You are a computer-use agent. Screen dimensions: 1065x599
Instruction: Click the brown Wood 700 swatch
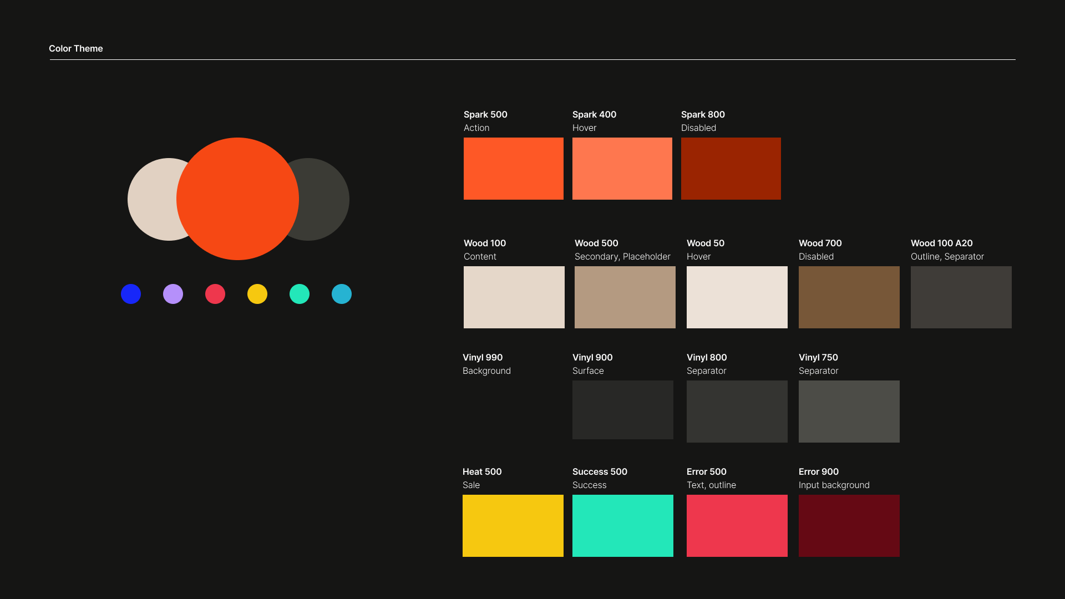pyautogui.click(x=849, y=297)
